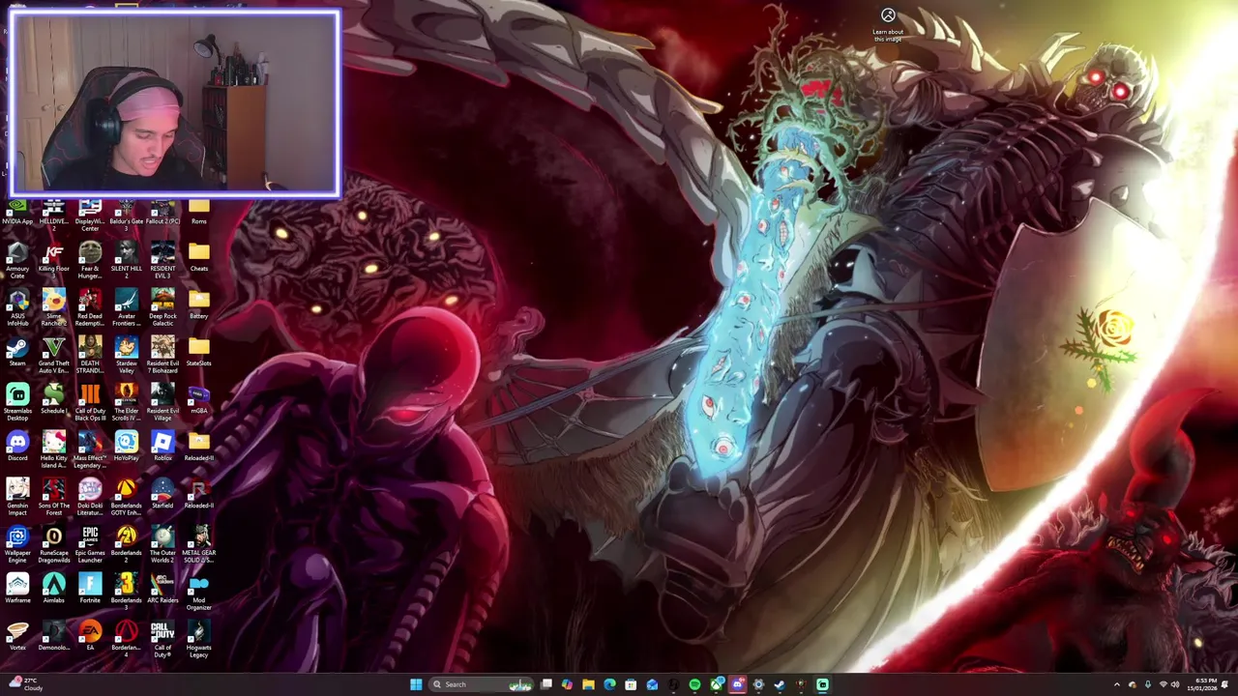The image size is (1238, 696).
Task: Launch the Killing Floor 3 shortcut
Action: pyautogui.click(x=53, y=261)
